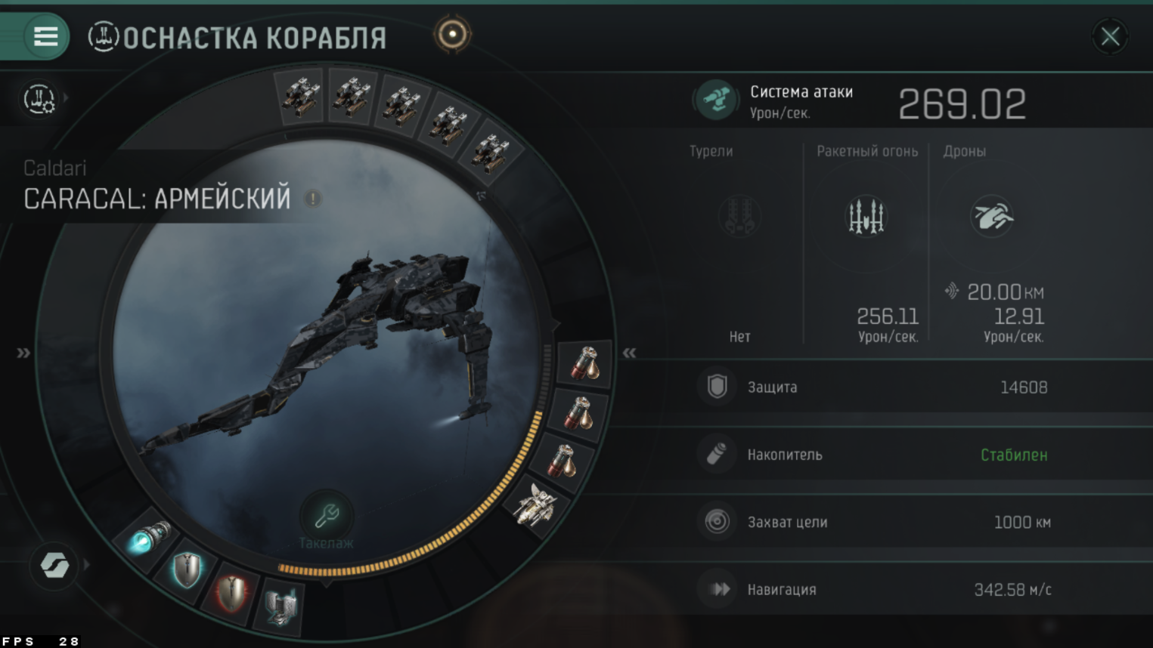The width and height of the screenshot is (1153, 648).
Task: Click the swap fitting round button
Action: tap(54, 565)
